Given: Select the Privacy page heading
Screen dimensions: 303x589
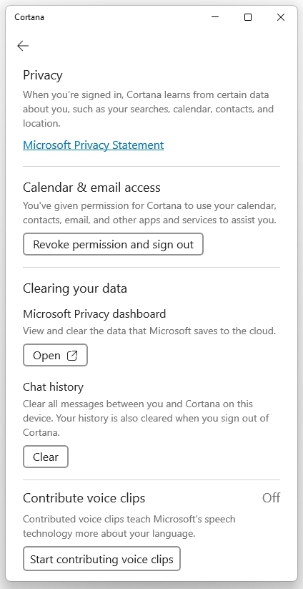Looking at the screenshot, I should (43, 75).
